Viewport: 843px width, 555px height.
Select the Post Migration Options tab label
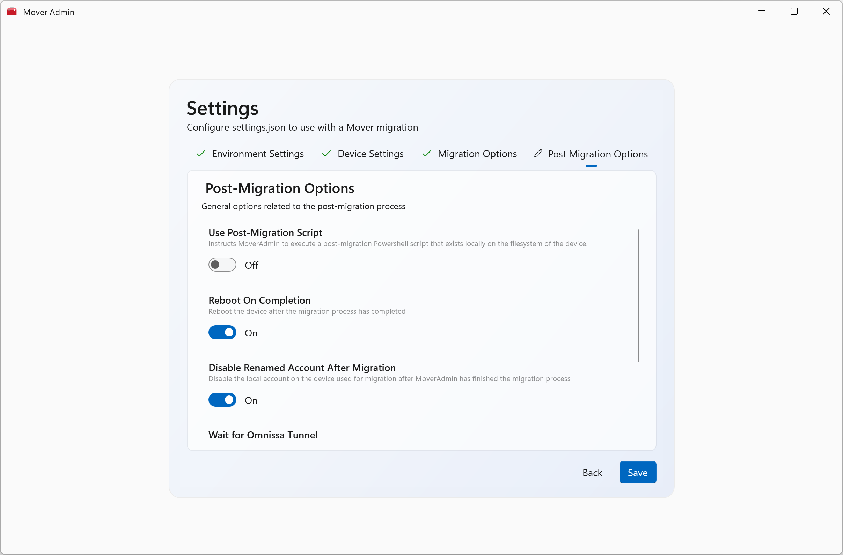click(x=598, y=154)
